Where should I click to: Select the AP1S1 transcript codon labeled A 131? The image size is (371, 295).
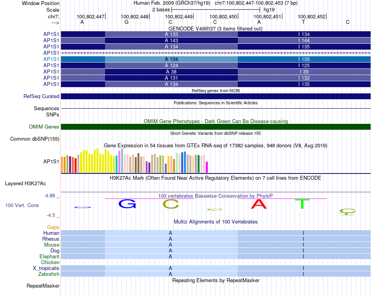tap(171, 78)
